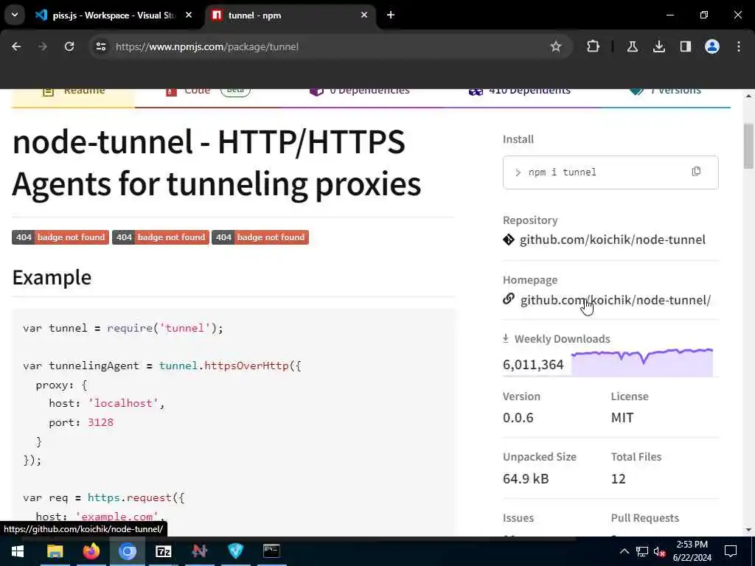Viewport: 755px width, 566px height.
Task: Open the browser downloads icon
Action: click(658, 46)
